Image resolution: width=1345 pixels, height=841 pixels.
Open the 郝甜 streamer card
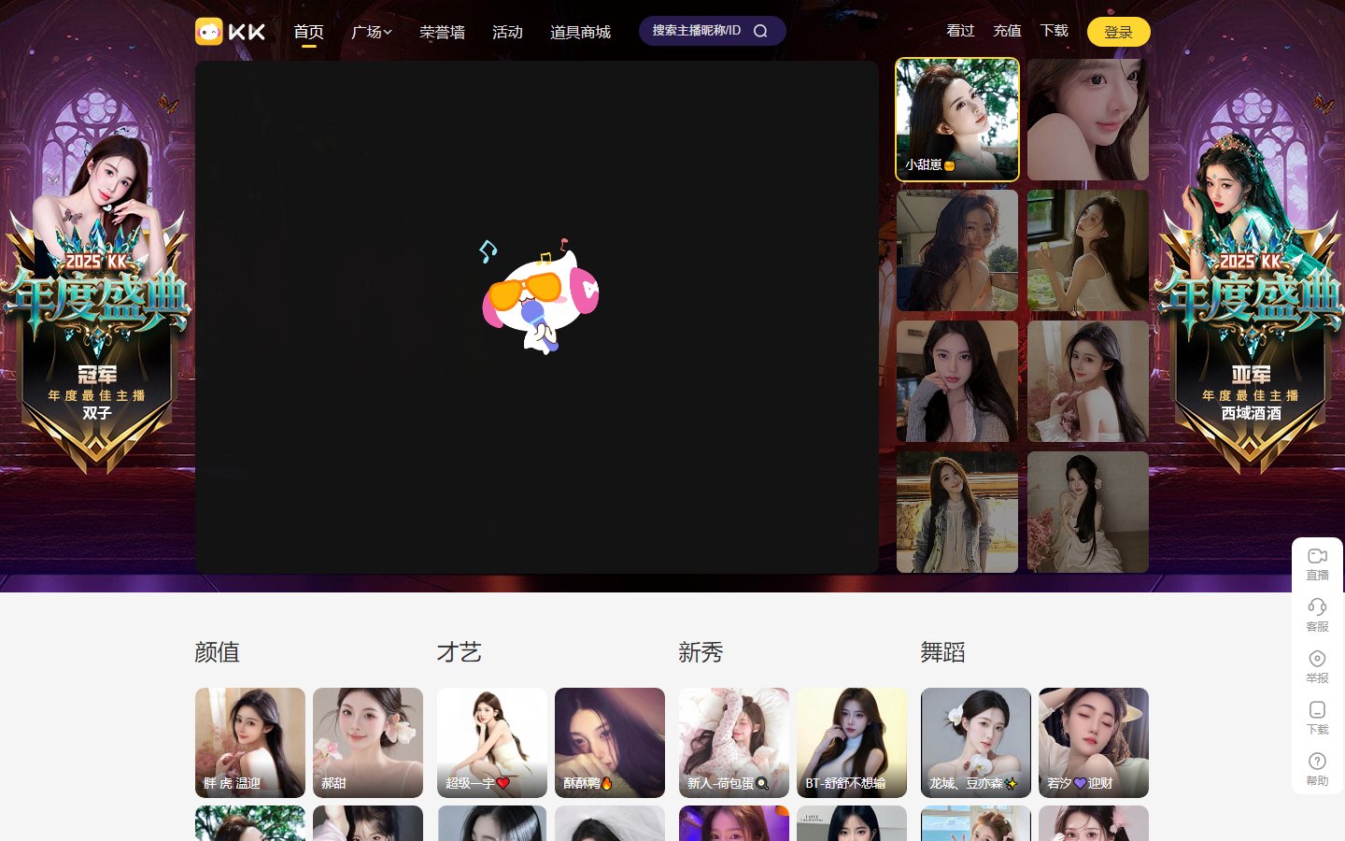point(368,743)
